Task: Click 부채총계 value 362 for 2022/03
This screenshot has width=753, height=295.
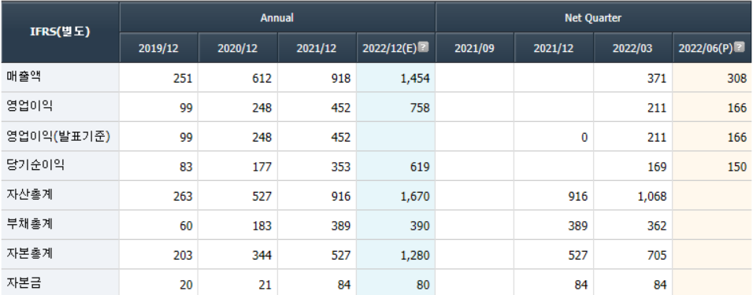Action: 657,226
